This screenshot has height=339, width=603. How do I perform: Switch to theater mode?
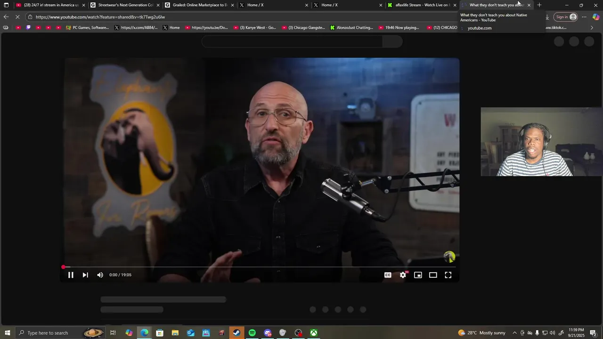(433, 275)
